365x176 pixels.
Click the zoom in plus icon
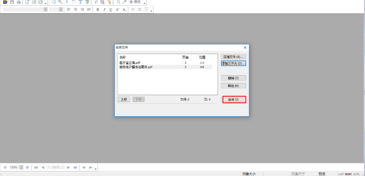(27, 167)
